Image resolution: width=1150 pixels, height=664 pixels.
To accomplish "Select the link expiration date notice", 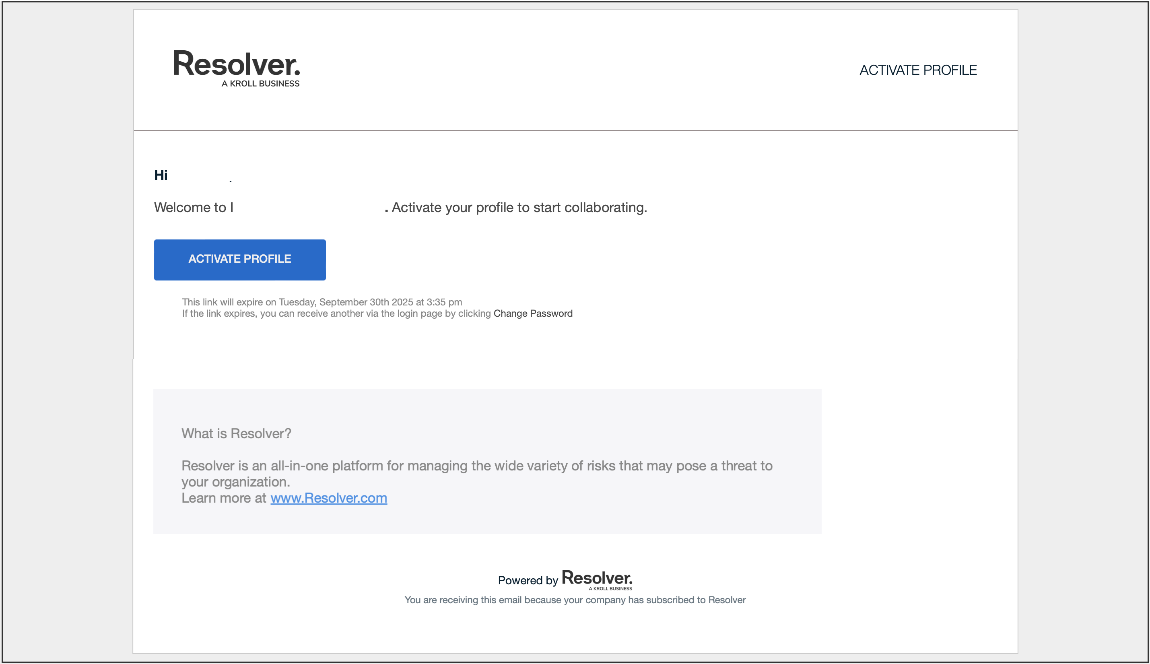I will click(x=322, y=302).
